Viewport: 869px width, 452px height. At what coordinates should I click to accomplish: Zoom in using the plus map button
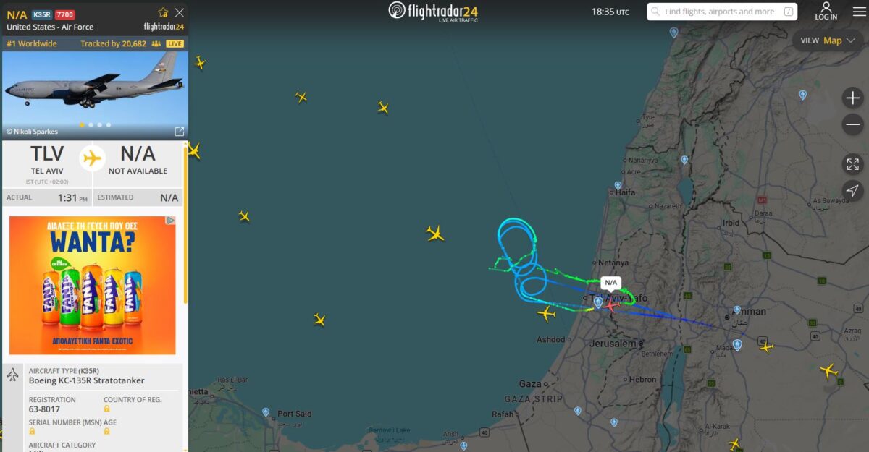[852, 98]
